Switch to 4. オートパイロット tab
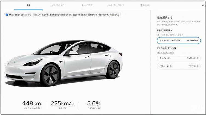Image resolution: width=206 pixels, height=115 pixels. (x=116, y=5)
